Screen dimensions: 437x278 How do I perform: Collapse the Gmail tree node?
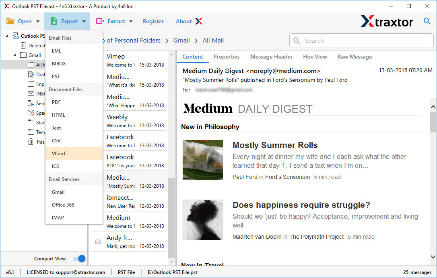click(15, 55)
